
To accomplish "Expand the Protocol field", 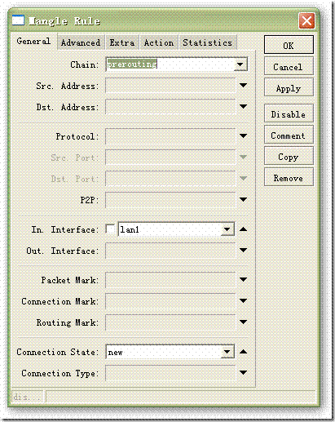I will (x=243, y=135).
